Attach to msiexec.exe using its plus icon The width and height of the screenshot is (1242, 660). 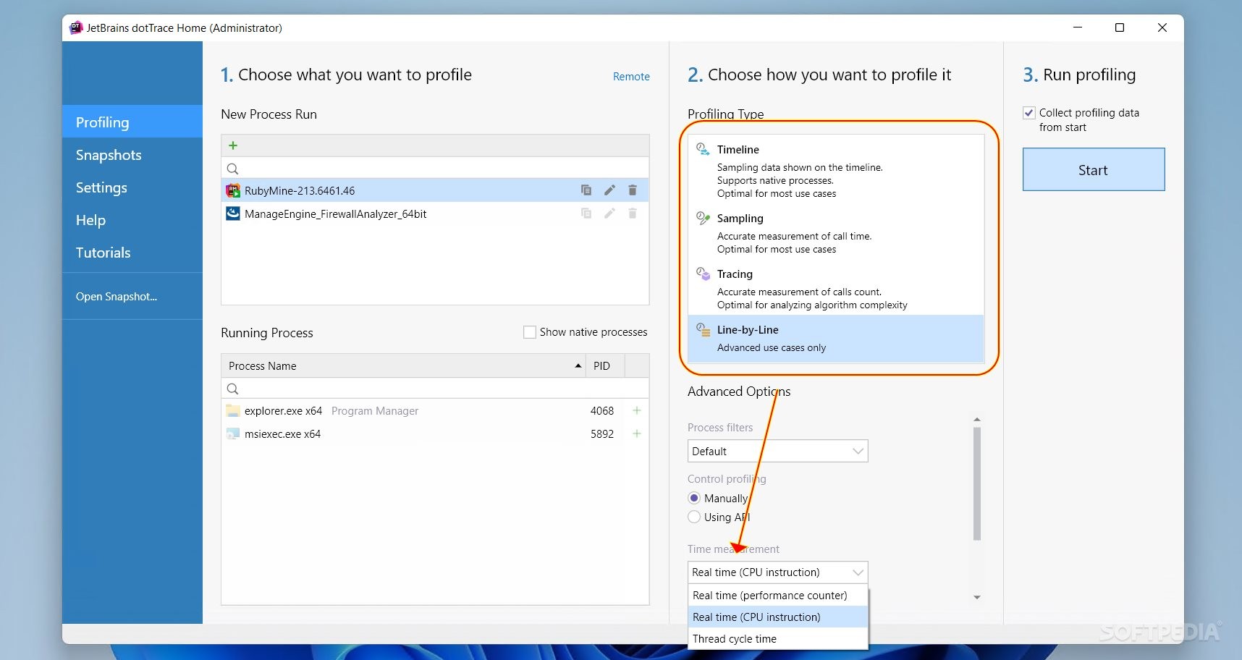637,433
